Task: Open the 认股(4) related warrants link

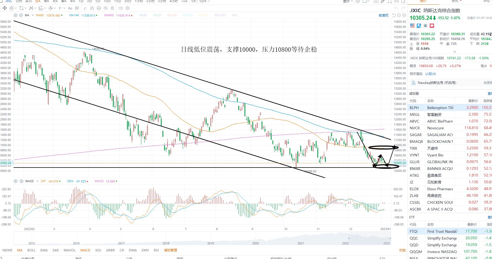Action: click(x=431, y=74)
